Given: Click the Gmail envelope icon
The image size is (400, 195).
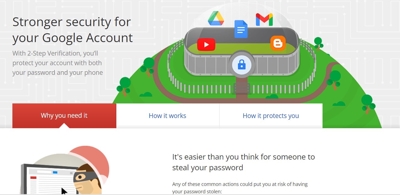Looking at the screenshot, I should pyautogui.click(x=264, y=20).
